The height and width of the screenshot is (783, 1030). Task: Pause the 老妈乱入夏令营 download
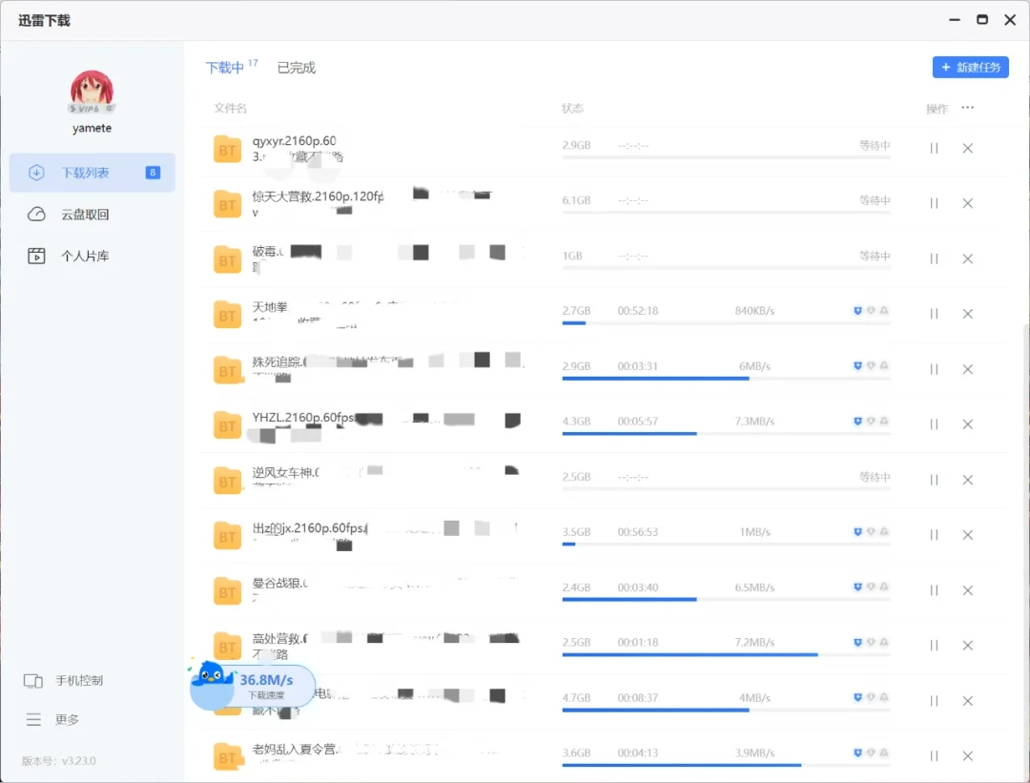click(x=934, y=756)
